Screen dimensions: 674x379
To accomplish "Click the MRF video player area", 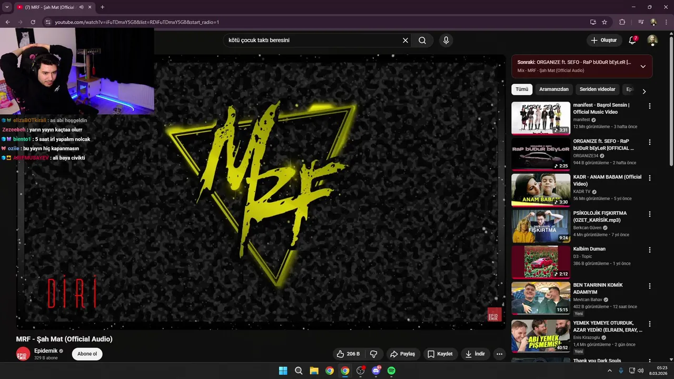I will [261, 192].
